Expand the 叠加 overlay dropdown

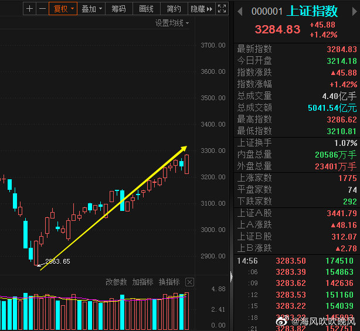click(91, 9)
